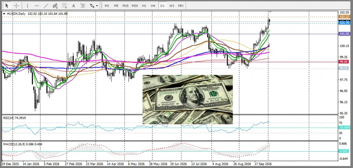
Task: Click the 17 Sep 2026 date label
Action: 263,164
